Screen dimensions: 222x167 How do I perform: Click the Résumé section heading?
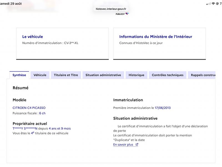click(21, 88)
